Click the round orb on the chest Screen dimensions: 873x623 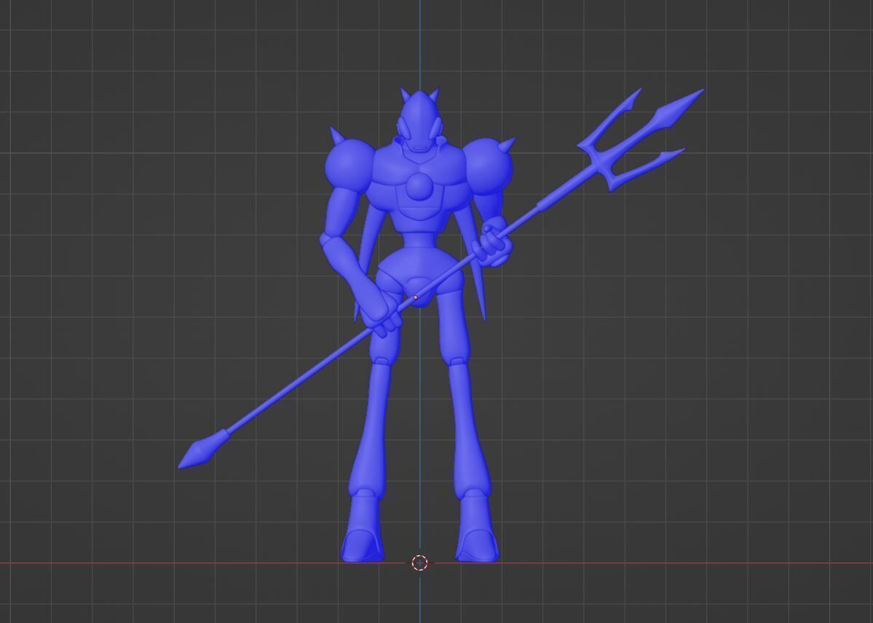click(419, 186)
